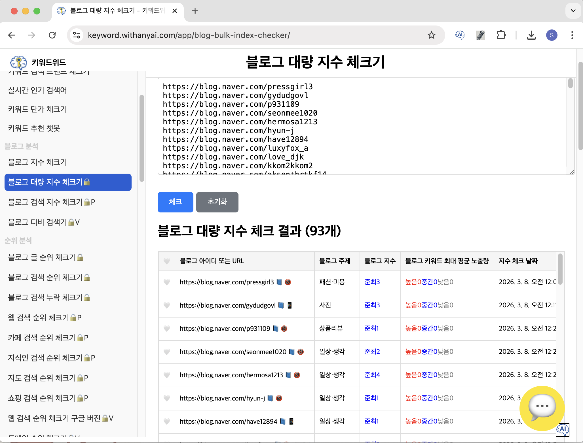Toggle favorite heart for pressgirl3 row
Screen dimensions: 583x443
[167, 282]
